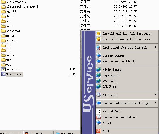Switch to the 记事本 taskbar button
Screen dimensions: 159x134
(68, 133)
